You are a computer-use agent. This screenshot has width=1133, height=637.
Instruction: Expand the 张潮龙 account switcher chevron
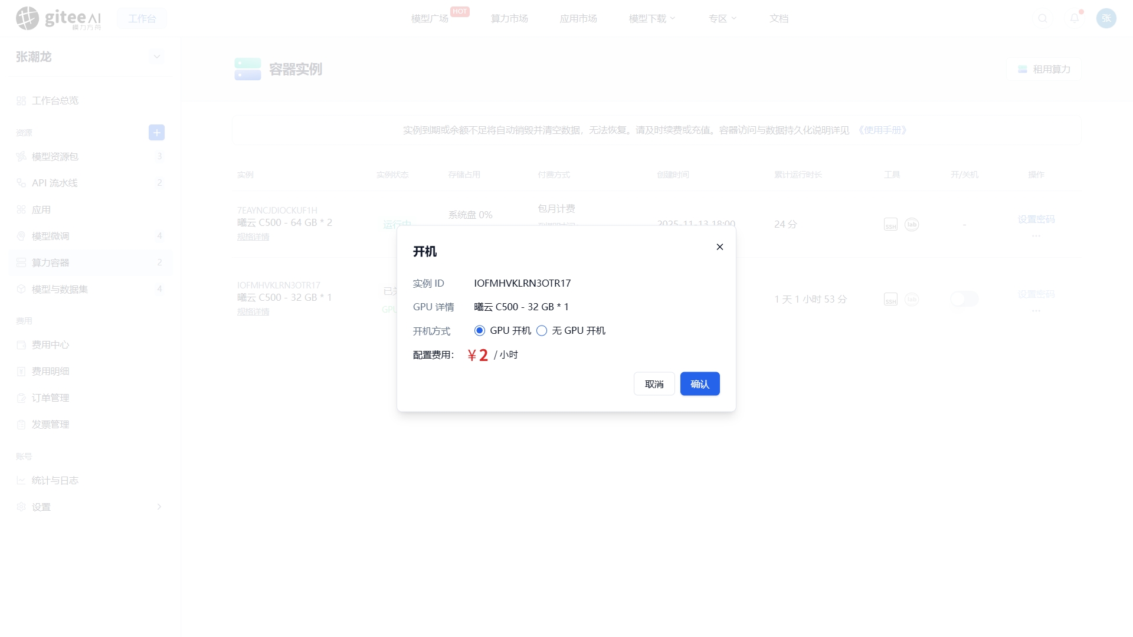coord(156,57)
